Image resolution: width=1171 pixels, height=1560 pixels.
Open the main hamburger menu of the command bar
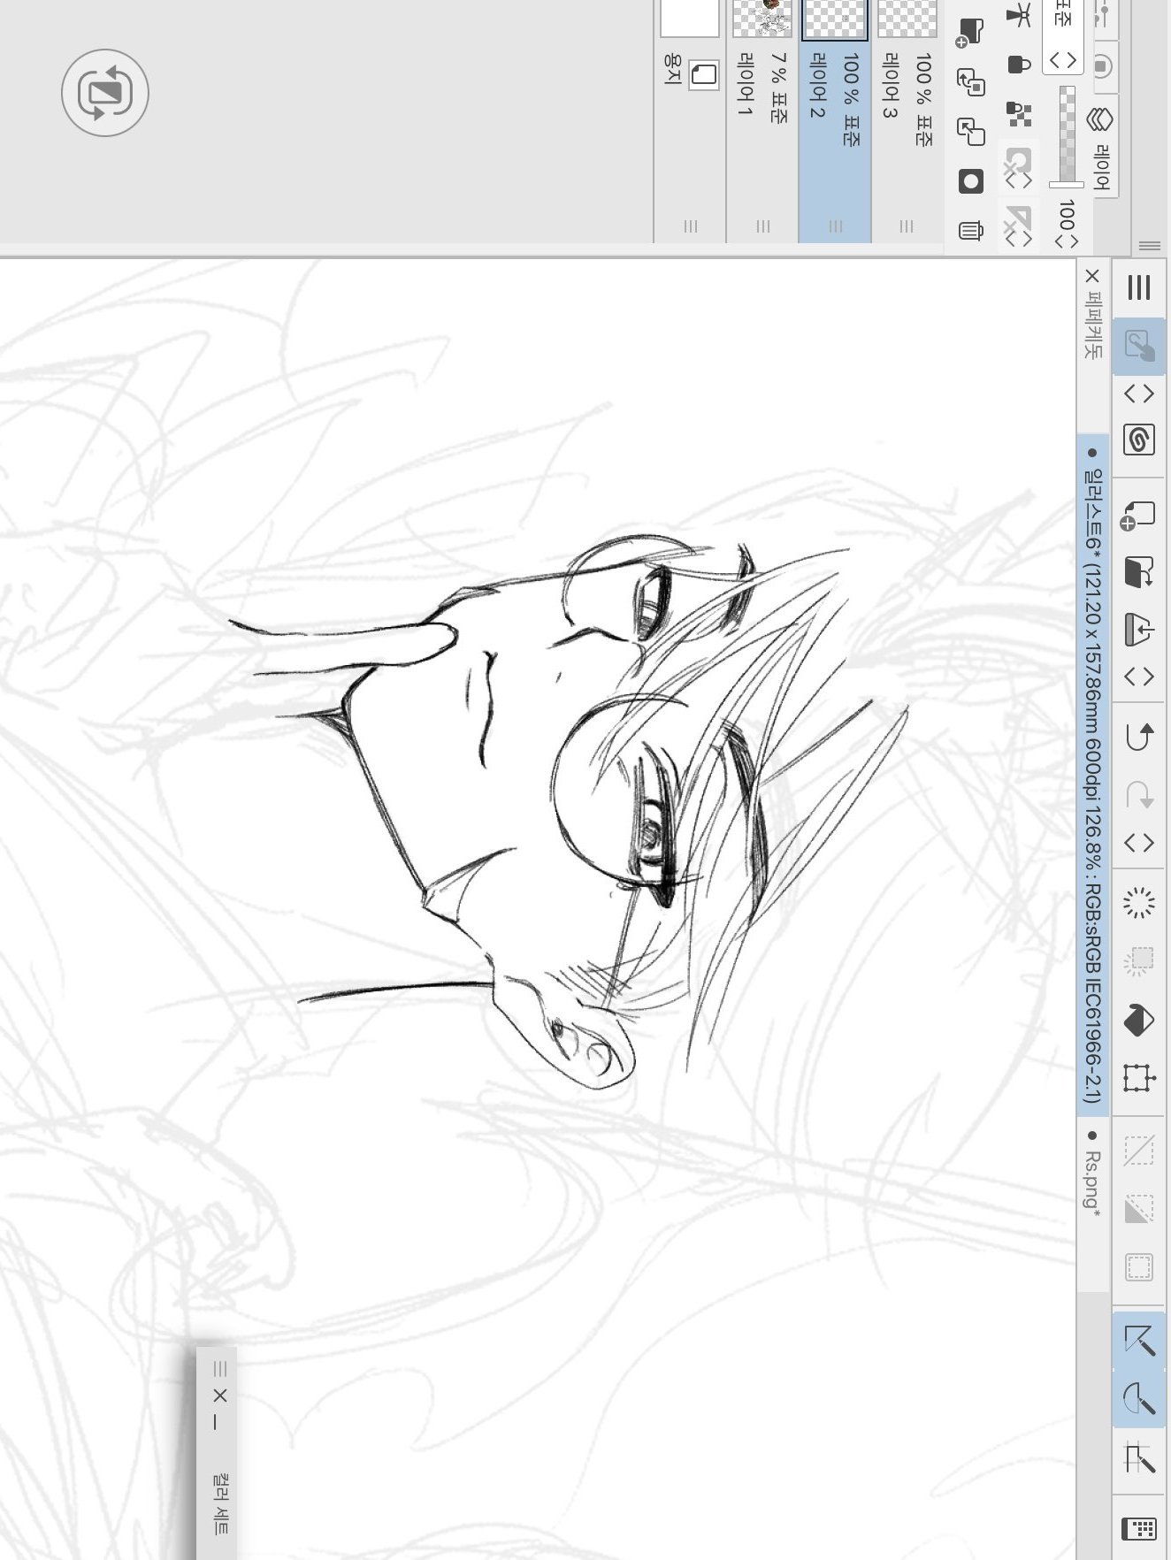[1139, 287]
